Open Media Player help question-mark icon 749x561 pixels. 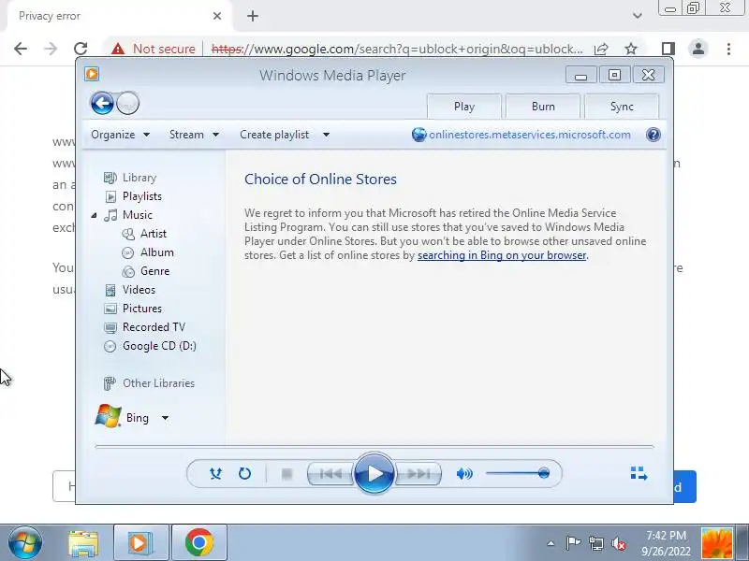(653, 135)
